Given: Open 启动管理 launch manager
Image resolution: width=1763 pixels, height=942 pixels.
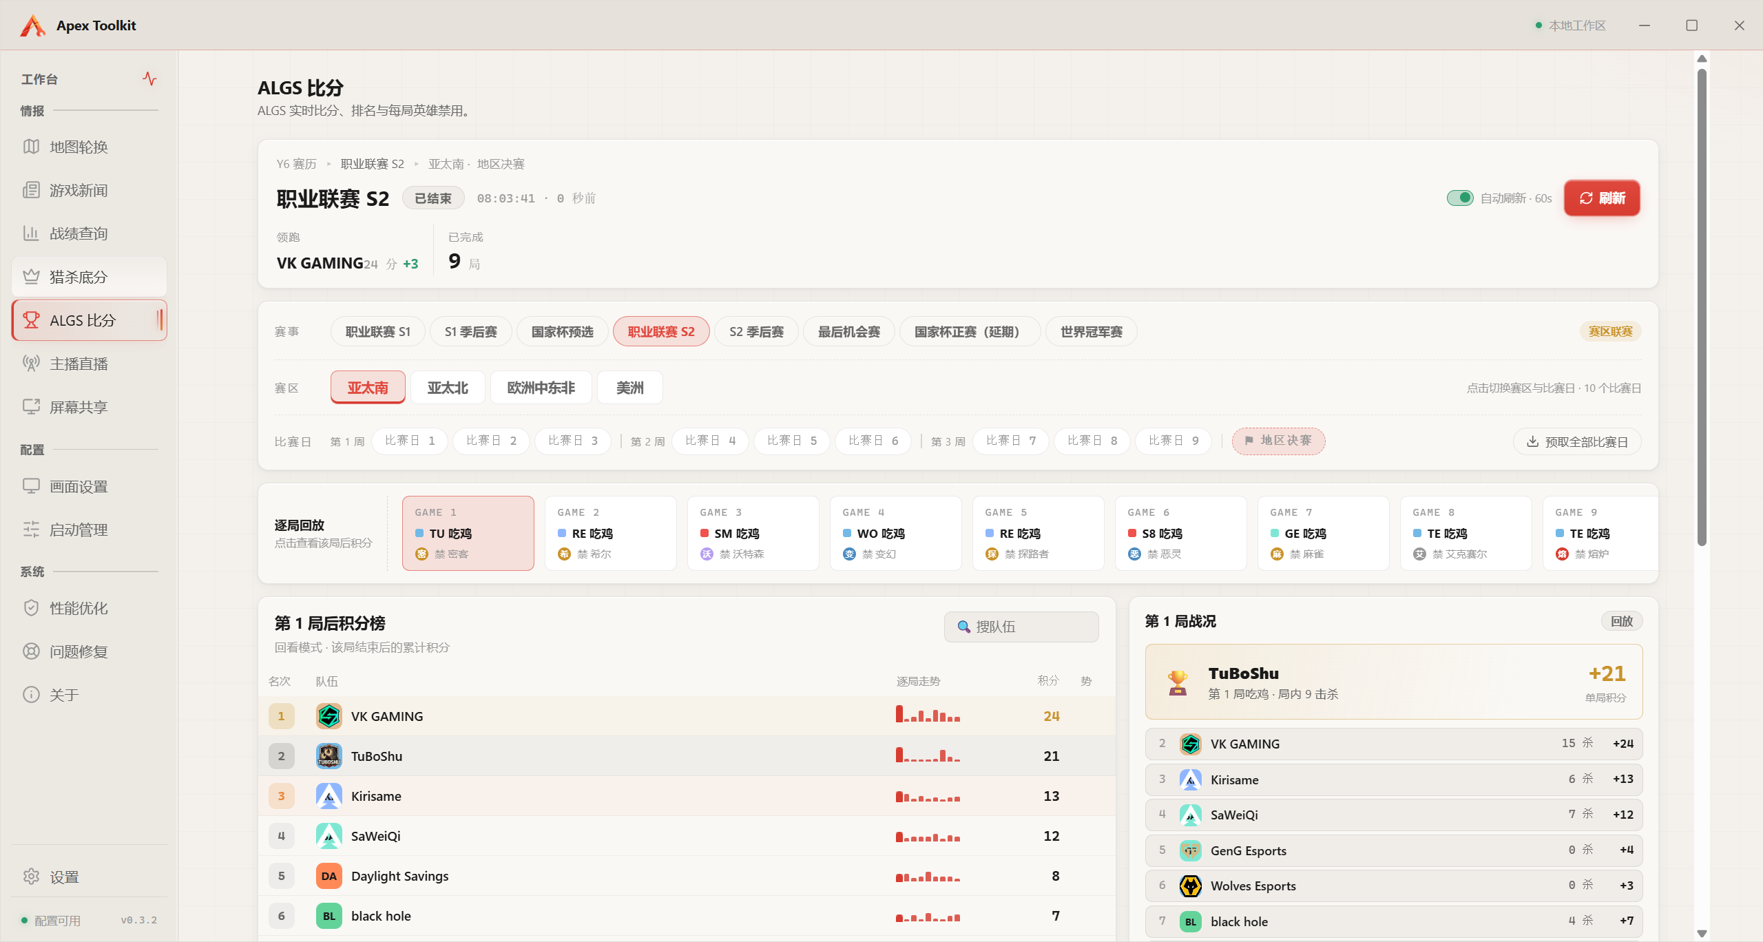Looking at the screenshot, I should (89, 530).
